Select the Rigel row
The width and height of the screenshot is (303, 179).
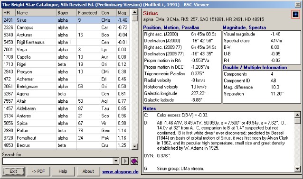pyautogui.click(x=66, y=64)
